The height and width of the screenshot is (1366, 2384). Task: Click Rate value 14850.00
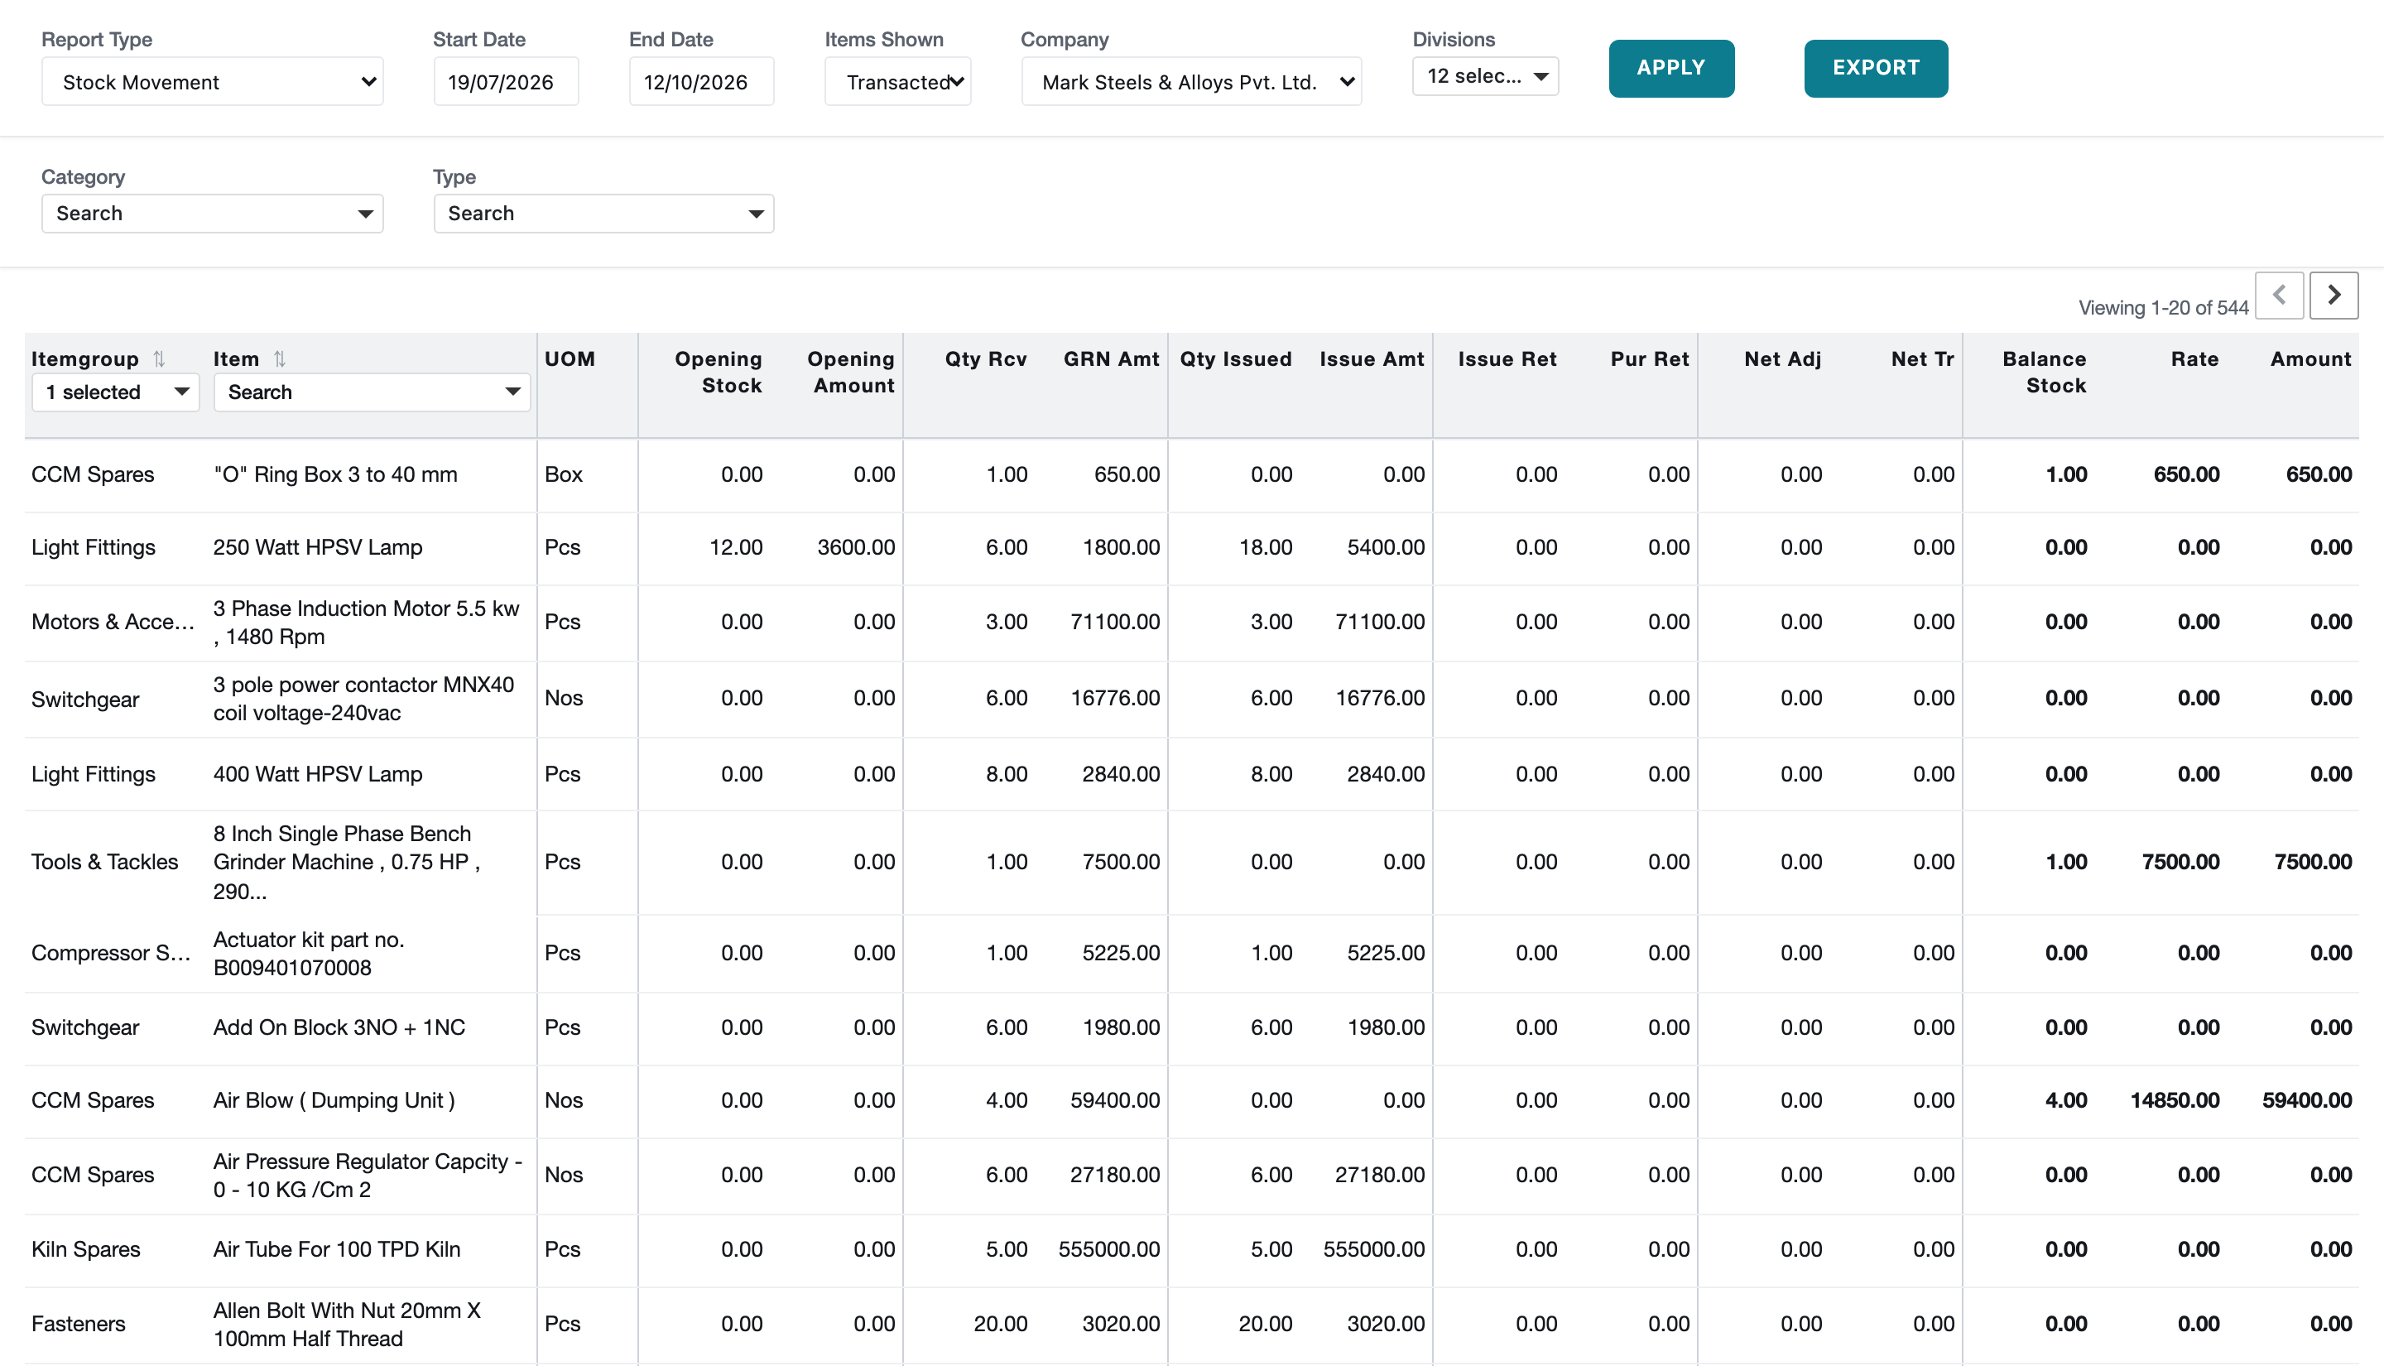point(2174,1101)
